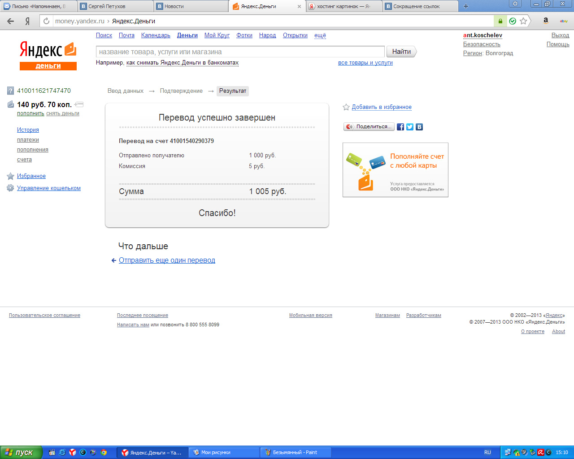The height and width of the screenshot is (459, 574).
Task: Share on Twitter icon
Action: click(410, 127)
